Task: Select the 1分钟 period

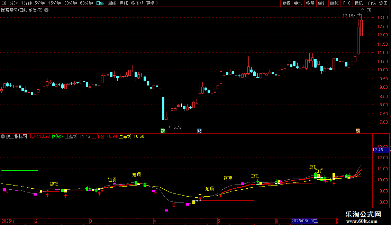Action: pos(26,3)
